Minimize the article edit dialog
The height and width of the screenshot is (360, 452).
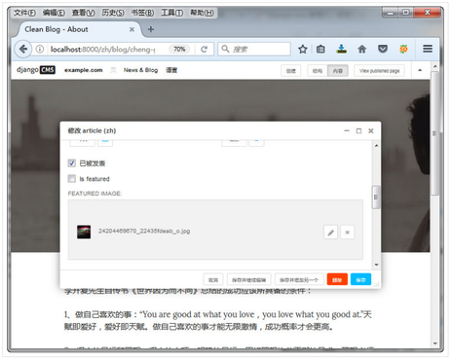pos(347,130)
